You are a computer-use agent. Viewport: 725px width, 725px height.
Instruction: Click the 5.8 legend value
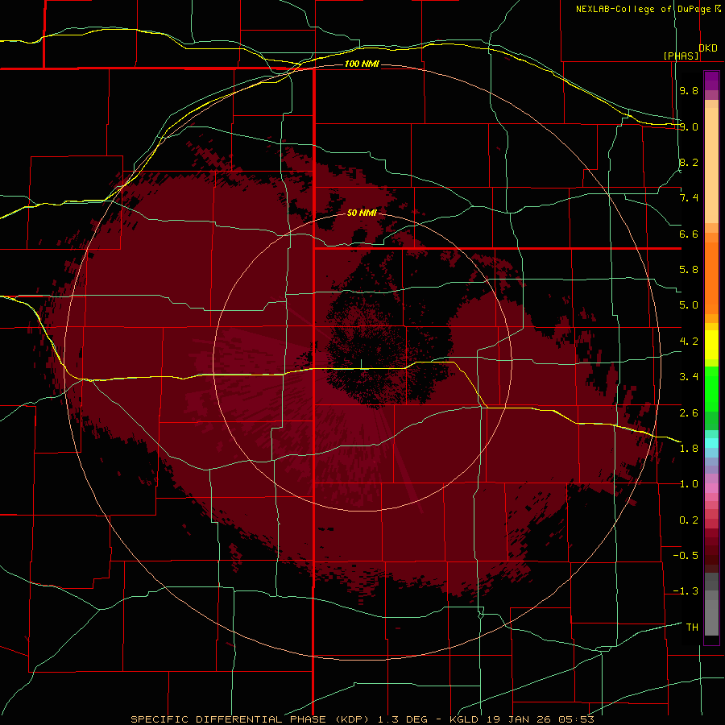coord(689,270)
